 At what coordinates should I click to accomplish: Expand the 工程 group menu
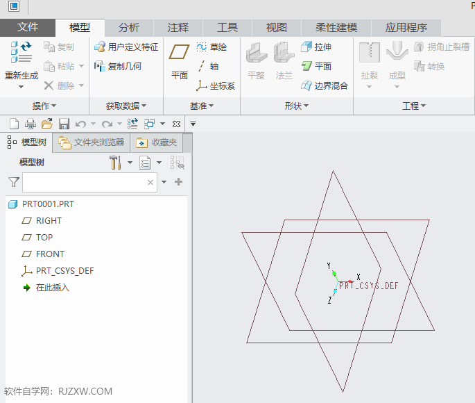click(x=414, y=106)
